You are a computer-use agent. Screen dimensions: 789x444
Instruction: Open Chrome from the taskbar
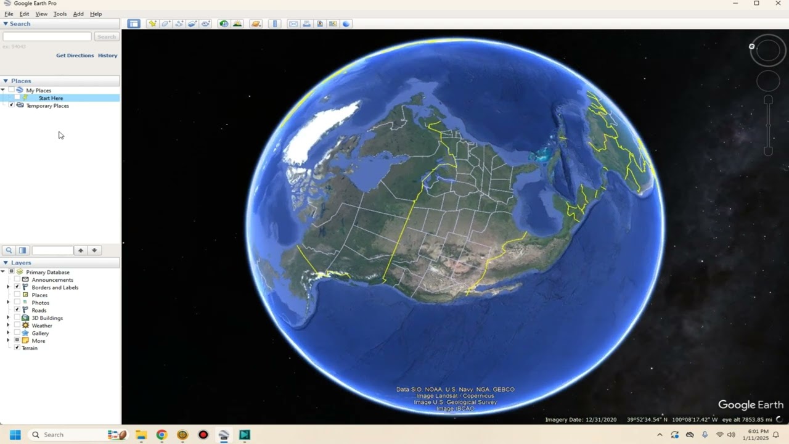click(x=161, y=435)
